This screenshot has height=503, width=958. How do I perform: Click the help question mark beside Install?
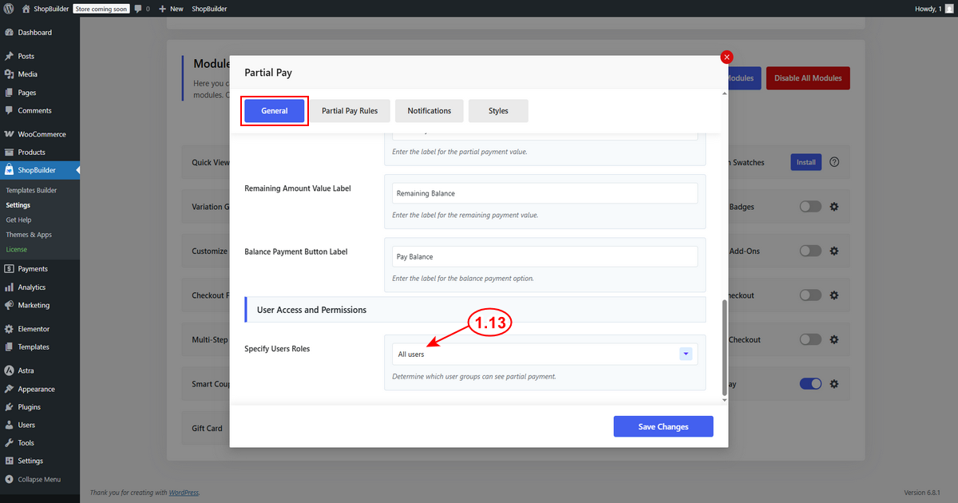pyautogui.click(x=834, y=162)
